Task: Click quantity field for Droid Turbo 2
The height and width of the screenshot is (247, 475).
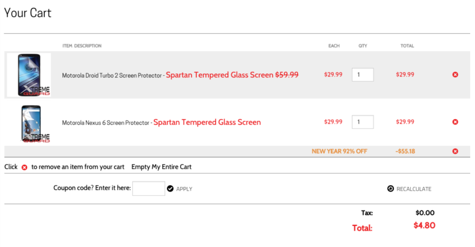Action: 362,75
